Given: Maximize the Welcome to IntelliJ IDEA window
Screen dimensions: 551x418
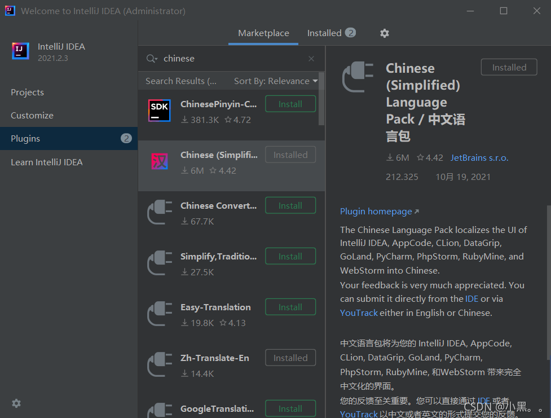Looking at the screenshot, I should tap(504, 11).
